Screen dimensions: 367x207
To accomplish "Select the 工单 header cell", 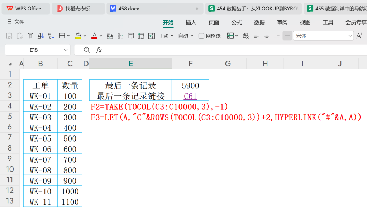I will point(40,85).
